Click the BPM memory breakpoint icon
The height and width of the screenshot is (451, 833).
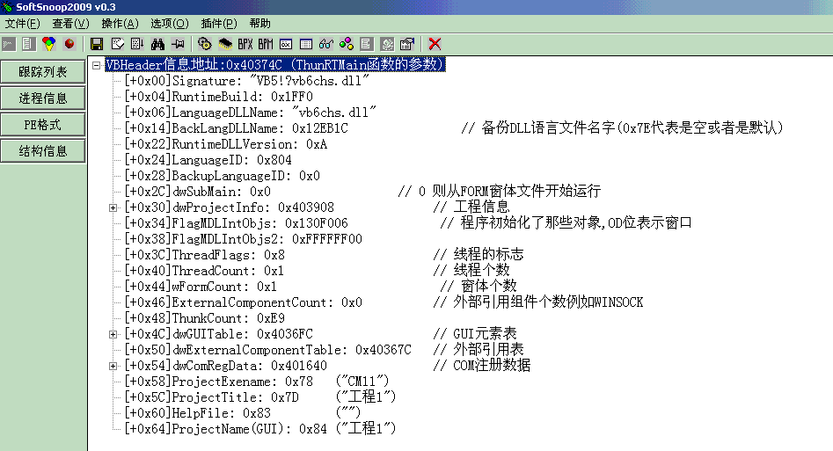coord(266,44)
